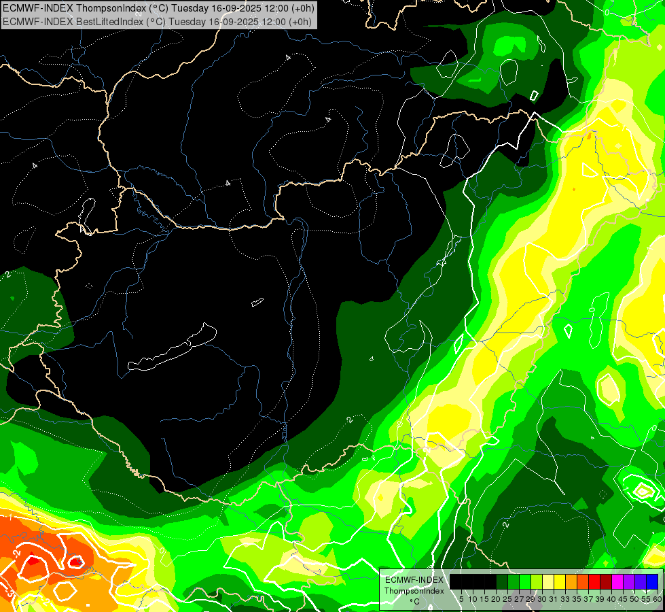The height and width of the screenshot is (612, 665).
Task: Click the legend tick label 33
Action: click(565, 599)
